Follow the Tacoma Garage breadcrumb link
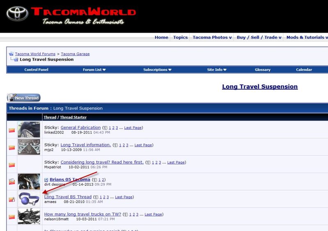Viewport: 328px width, 231px height. click(x=75, y=54)
